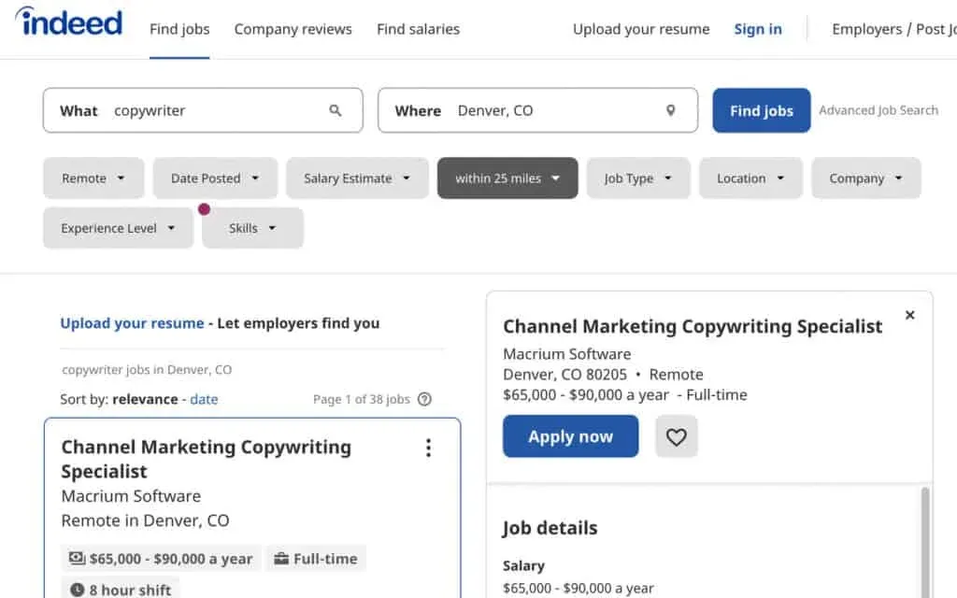
Task: Expand the Job Type filter
Action: click(x=638, y=178)
